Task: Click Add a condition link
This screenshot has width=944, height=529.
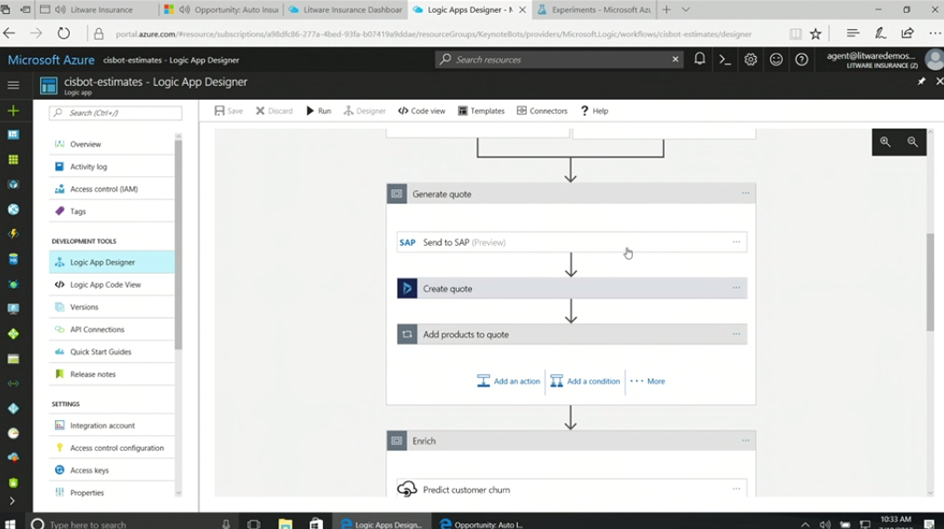Action: click(586, 382)
